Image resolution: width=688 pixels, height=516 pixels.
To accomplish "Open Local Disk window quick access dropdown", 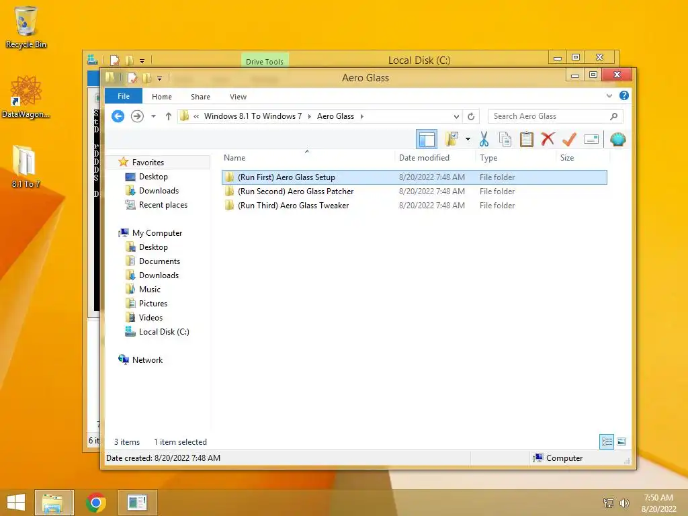I will pyautogui.click(x=142, y=61).
